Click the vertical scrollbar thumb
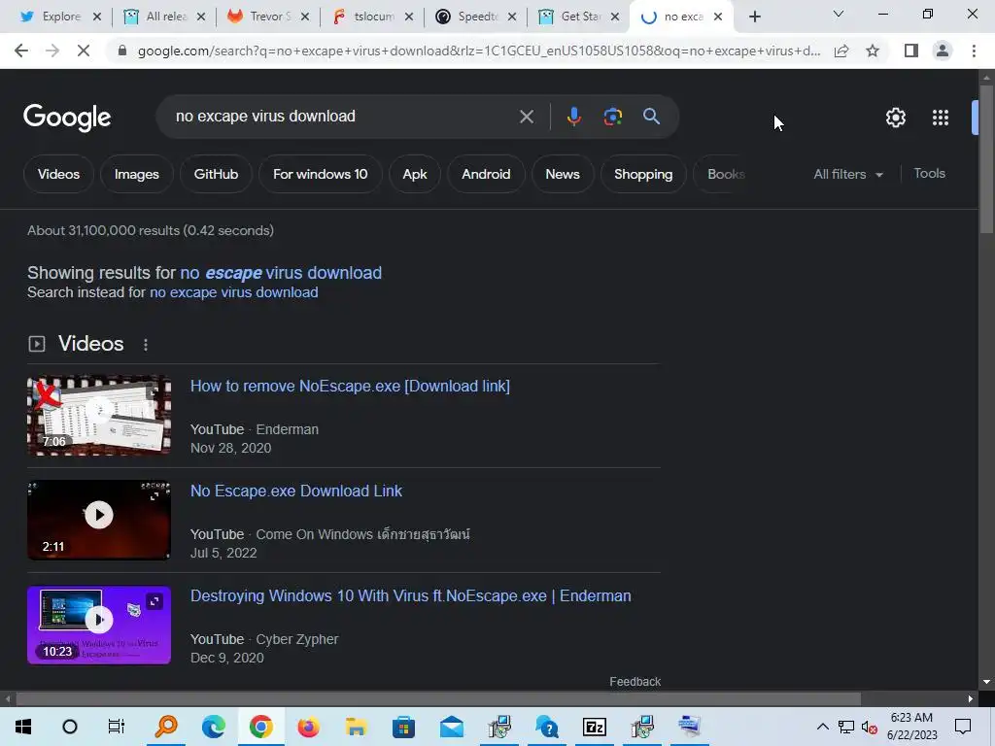Image resolution: width=995 pixels, height=746 pixels. coord(986,158)
